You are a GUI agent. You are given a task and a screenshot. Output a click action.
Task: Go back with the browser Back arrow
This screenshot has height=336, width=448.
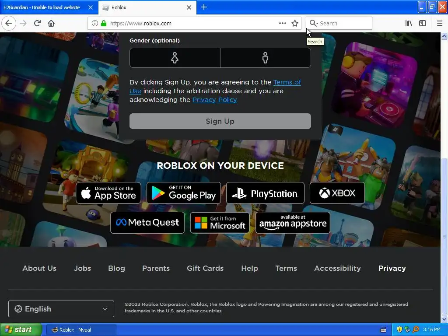9,23
